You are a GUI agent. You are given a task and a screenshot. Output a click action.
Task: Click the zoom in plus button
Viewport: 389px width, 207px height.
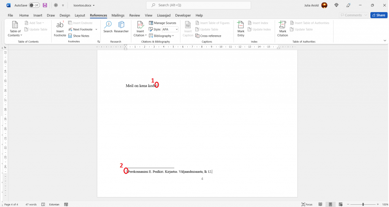[x=378, y=204]
